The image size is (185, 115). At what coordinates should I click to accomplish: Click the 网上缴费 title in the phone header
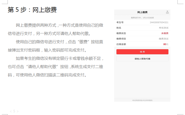142,12
